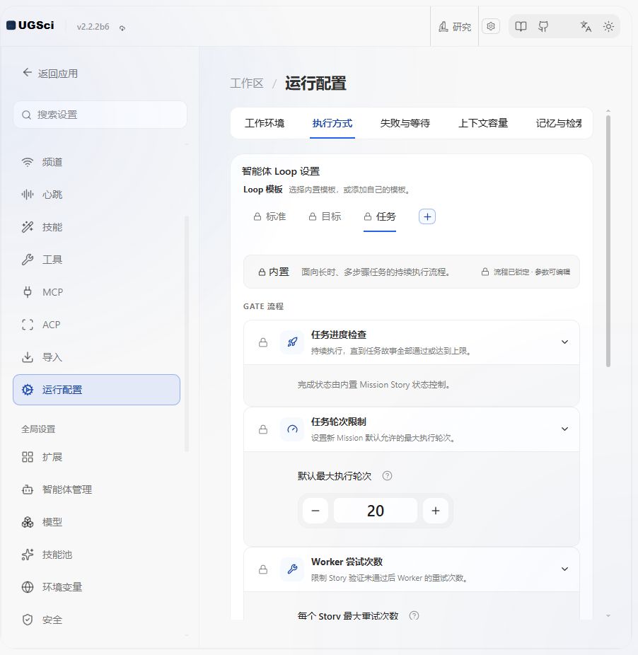638x655 pixels.
Task: Collapse the 任务进度检查 section chevron
Action: pyautogui.click(x=565, y=342)
